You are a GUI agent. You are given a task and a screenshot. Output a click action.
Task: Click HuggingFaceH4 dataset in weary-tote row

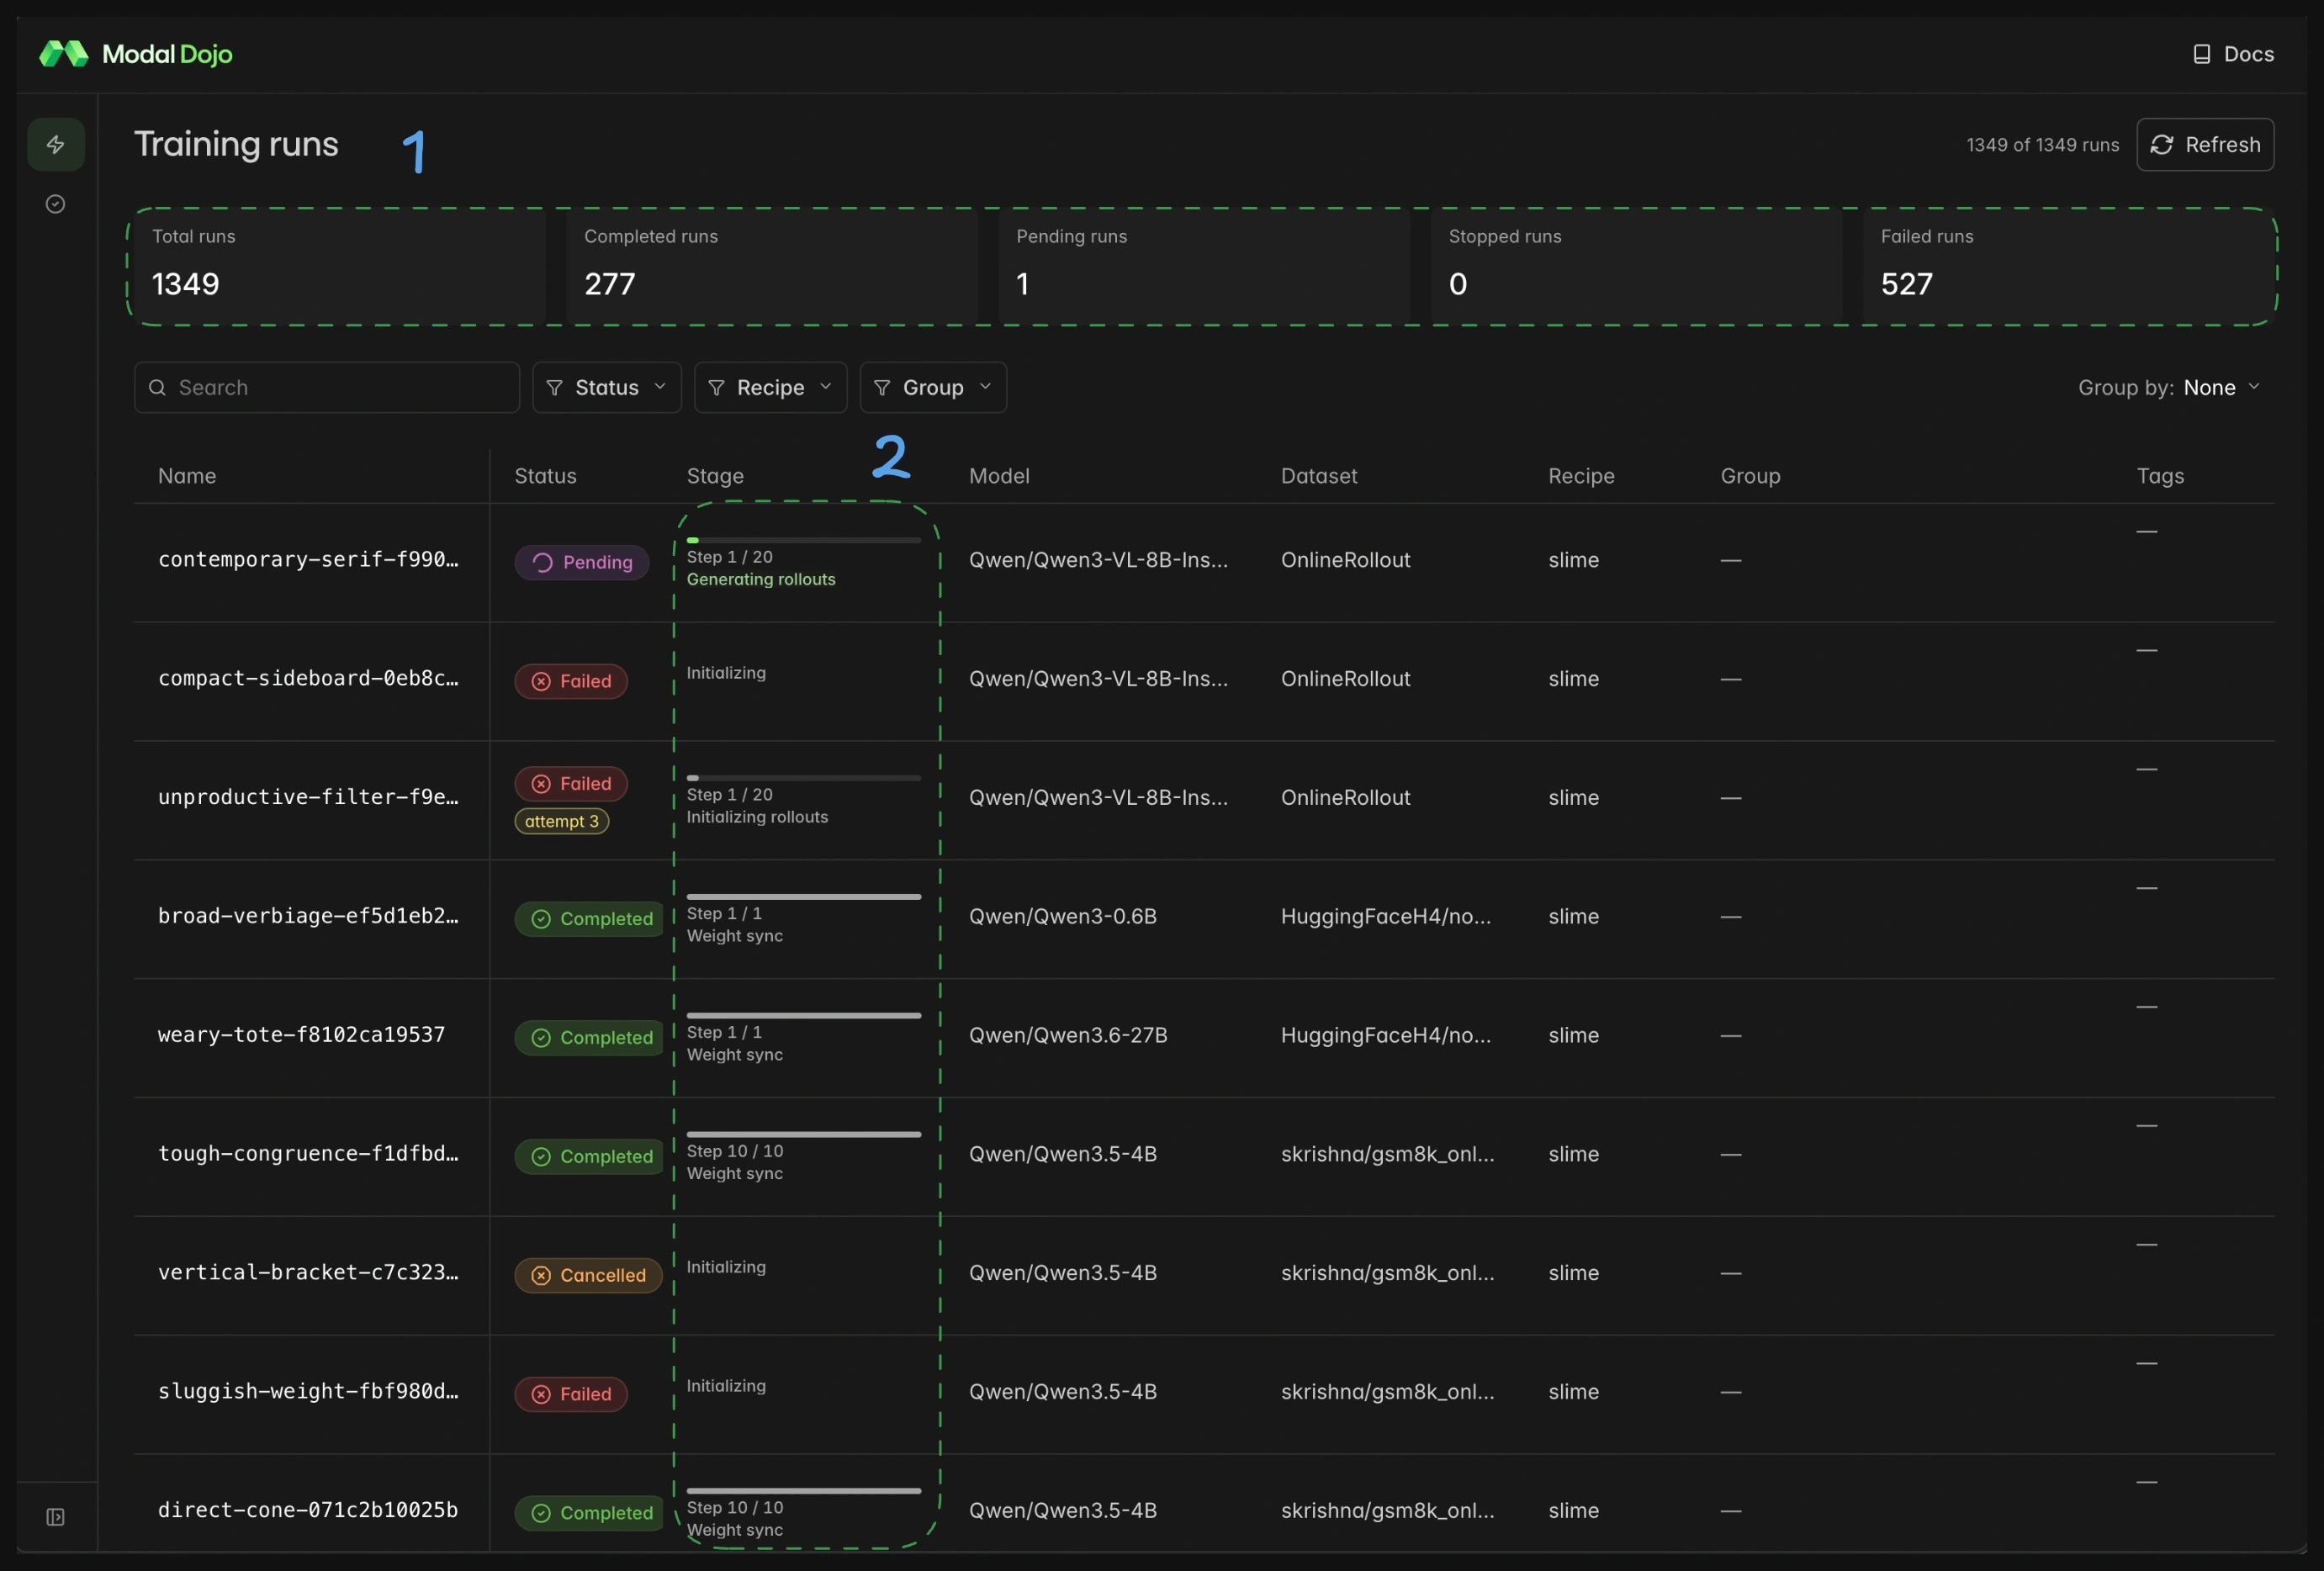pyautogui.click(x=1385, y=1035)
